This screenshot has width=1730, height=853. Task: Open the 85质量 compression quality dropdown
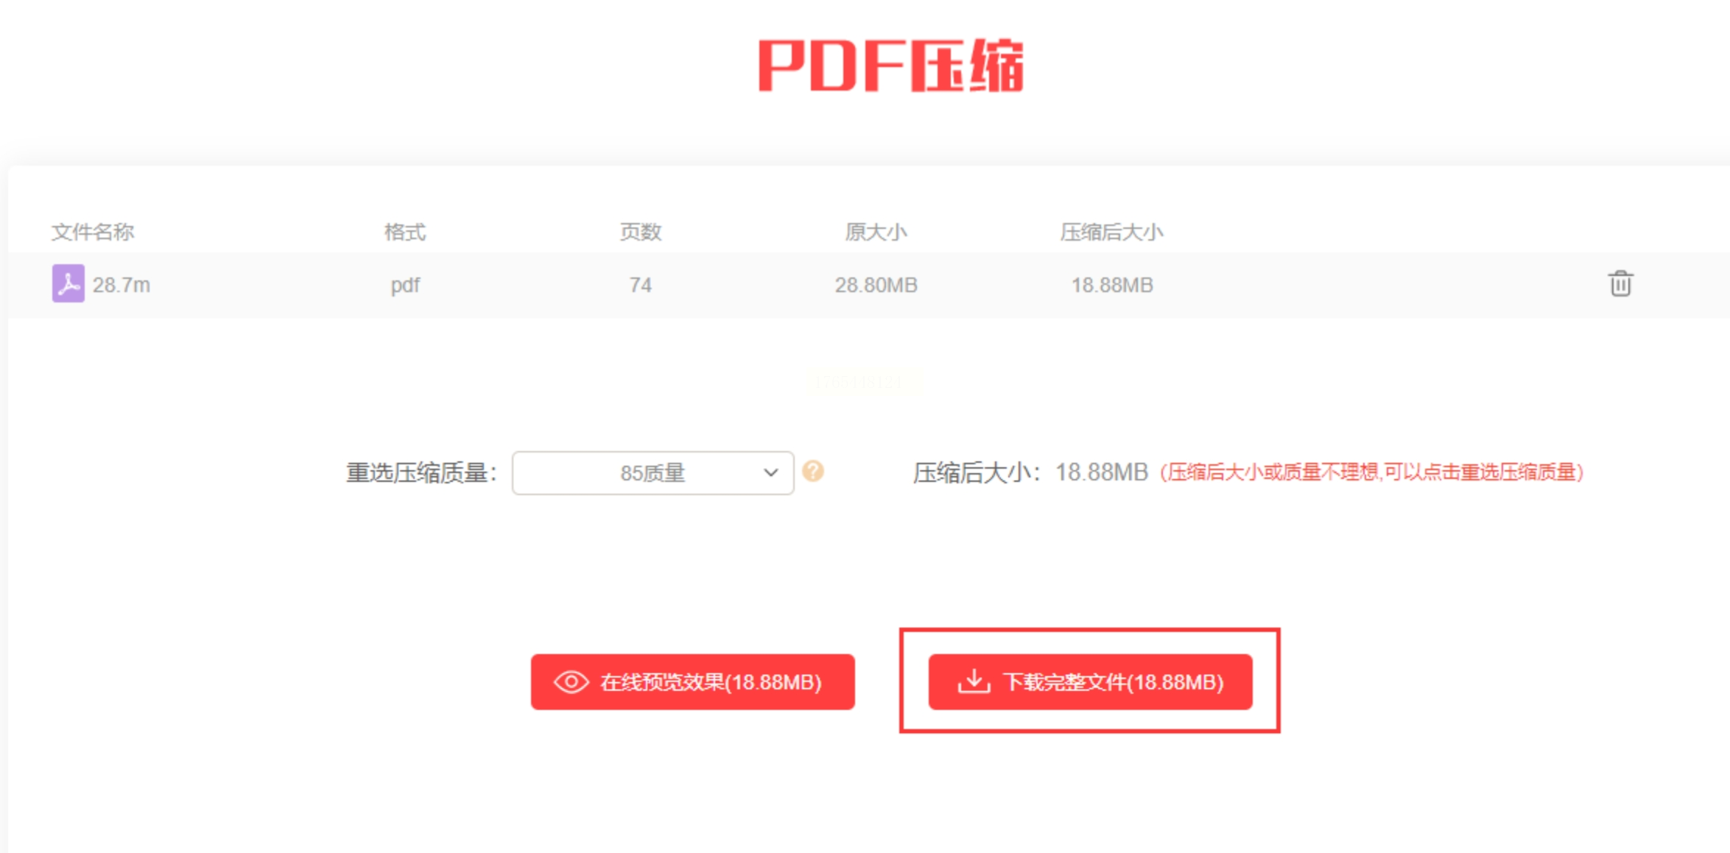(x=653, y=472)
